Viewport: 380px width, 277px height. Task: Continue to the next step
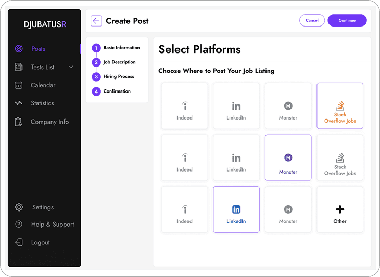(x=347, y=20)
